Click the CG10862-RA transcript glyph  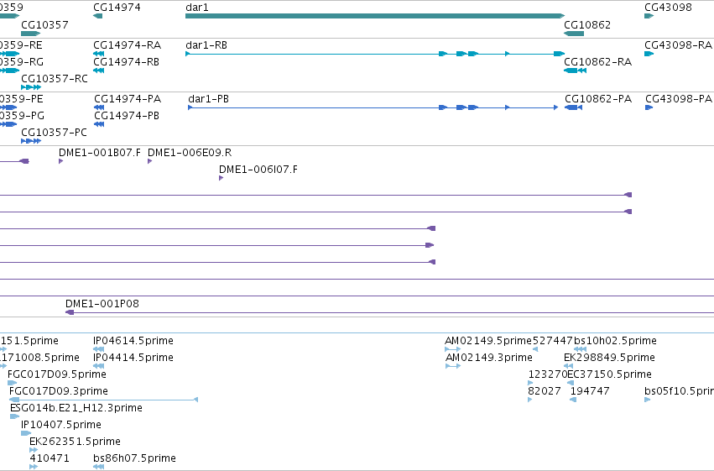[575, 71]
